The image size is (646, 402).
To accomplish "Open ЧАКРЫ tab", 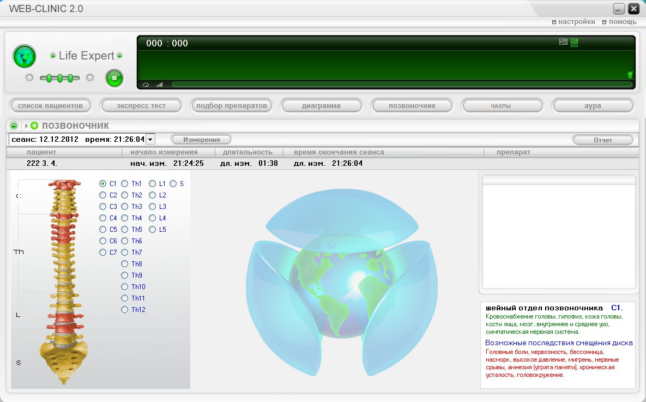I will pyautogui.click(x=502, y=106).
